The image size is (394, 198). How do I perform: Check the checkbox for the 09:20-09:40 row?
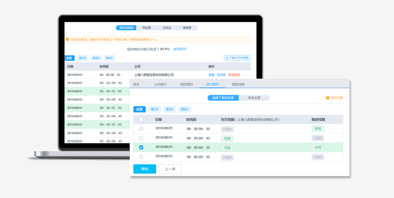coord(141,138)
